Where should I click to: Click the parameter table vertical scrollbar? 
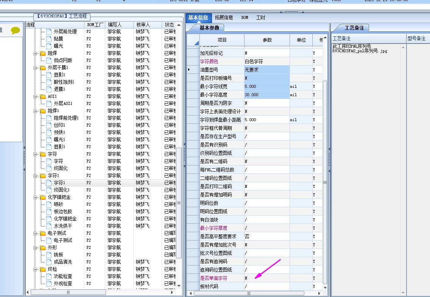(x=325, y=183)
